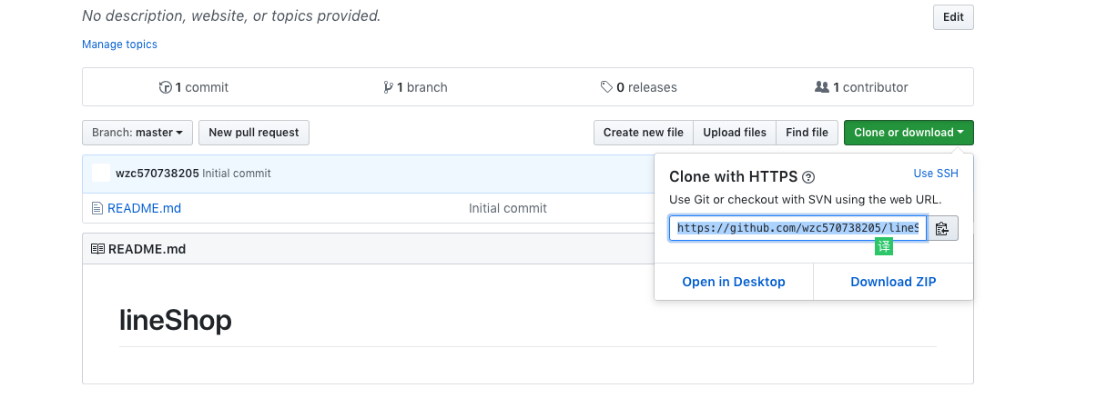Click the green translate badge under URL
The width and height of the screenshot is (1117, 398).
click(x=883, y=247)
